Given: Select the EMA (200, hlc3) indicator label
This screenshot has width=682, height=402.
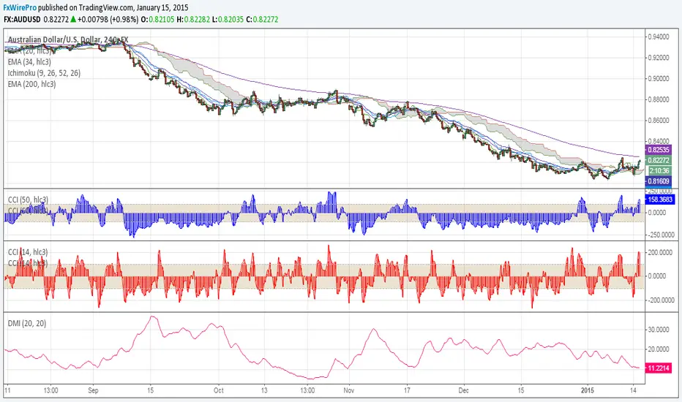Looking at the screenshot, I should click(31, 84).
